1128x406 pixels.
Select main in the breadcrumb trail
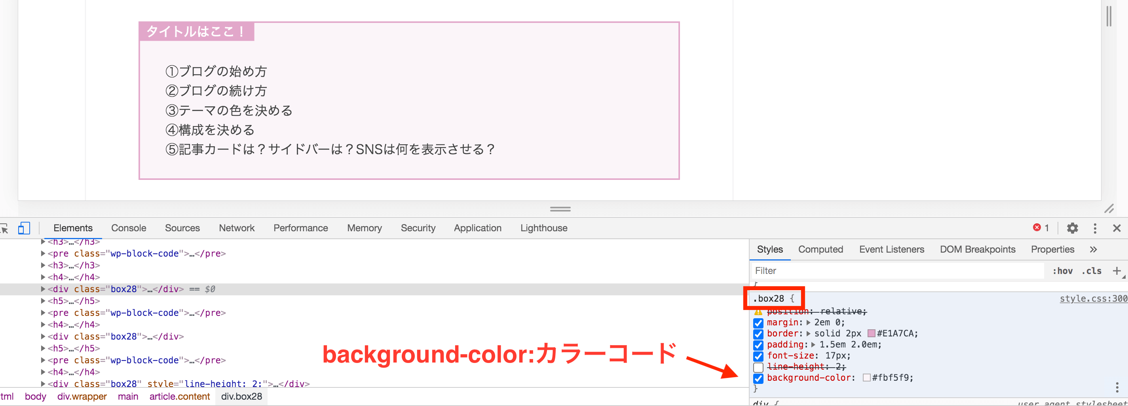click(128, 397)
